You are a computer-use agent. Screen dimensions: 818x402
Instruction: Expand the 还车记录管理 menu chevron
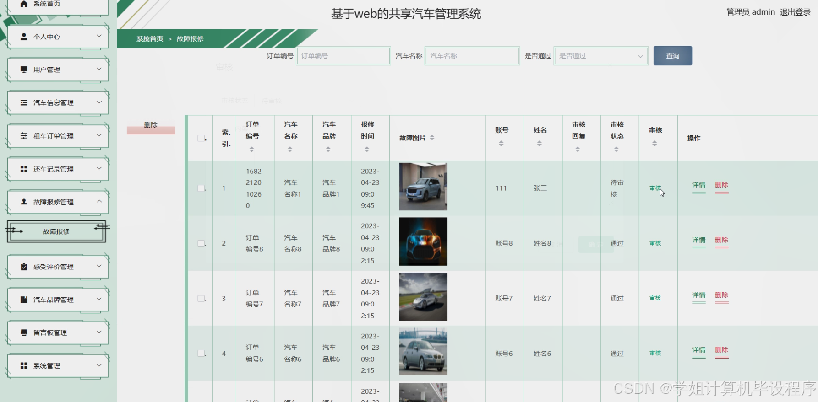(x=99, y=168)
